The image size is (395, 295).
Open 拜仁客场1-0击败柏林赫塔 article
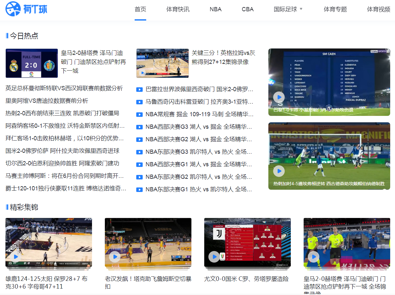click(x=65, y=138)
